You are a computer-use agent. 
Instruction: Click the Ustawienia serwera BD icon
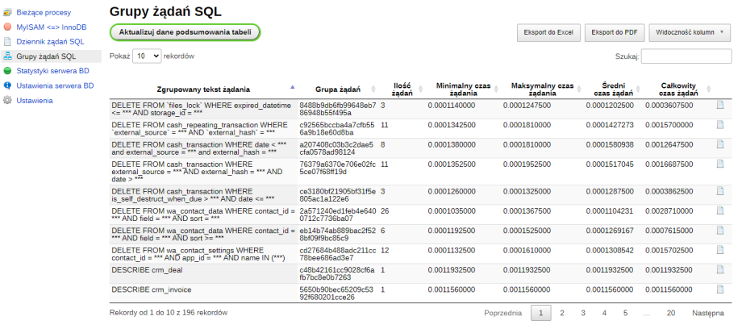click(x=7, y=85)
